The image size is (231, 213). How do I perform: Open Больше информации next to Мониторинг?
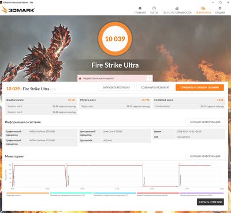tap(205, 156)
